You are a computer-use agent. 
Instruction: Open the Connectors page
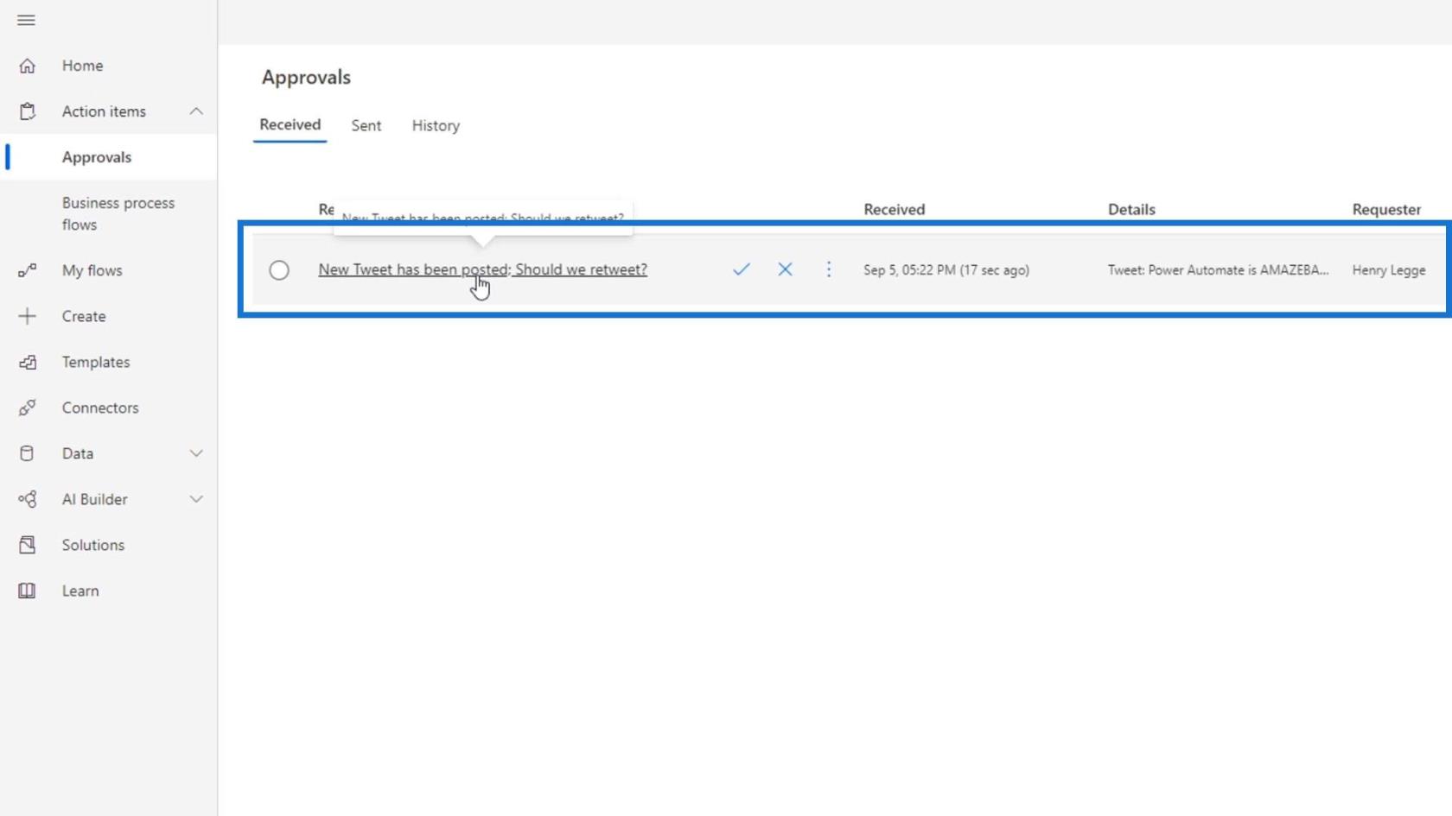tap(100, 408)
